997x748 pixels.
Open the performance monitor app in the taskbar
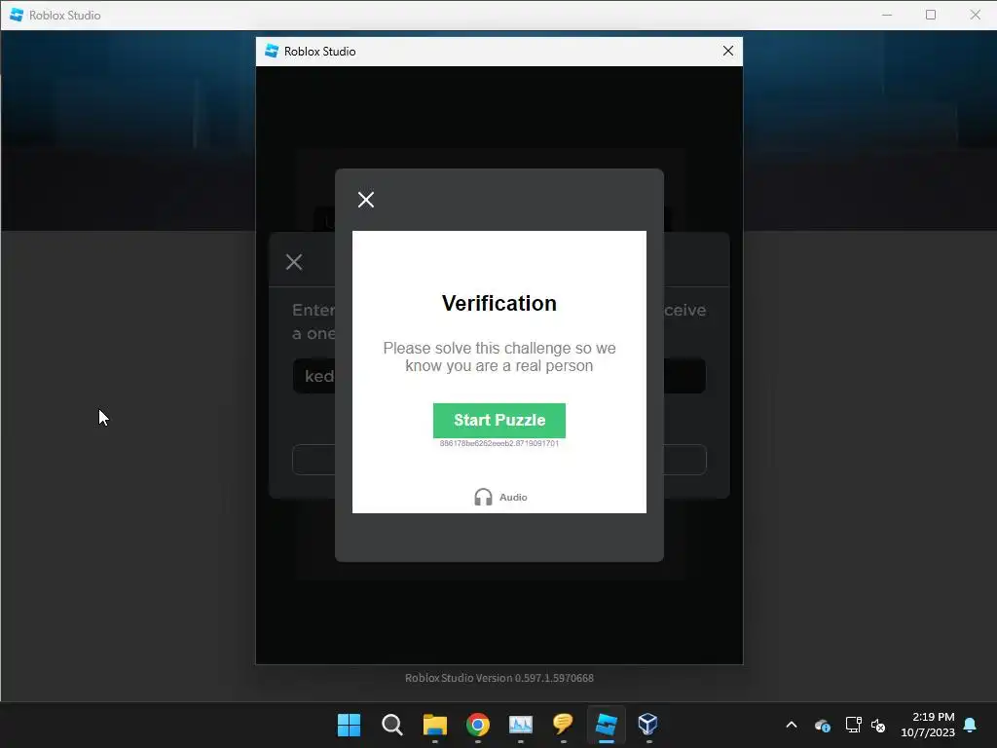pyautogui.click(x=520, y=725)
